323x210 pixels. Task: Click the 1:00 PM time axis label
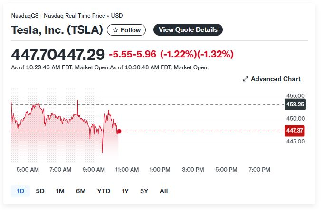[x=160, y=169]
